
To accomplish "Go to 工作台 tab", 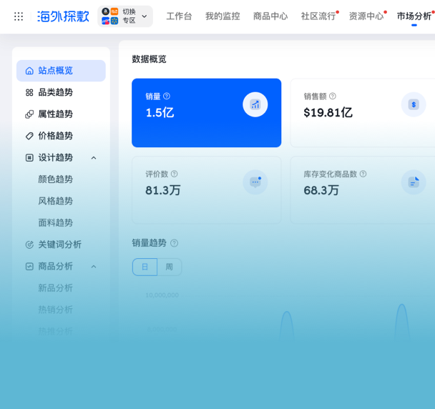I will 179,16.
